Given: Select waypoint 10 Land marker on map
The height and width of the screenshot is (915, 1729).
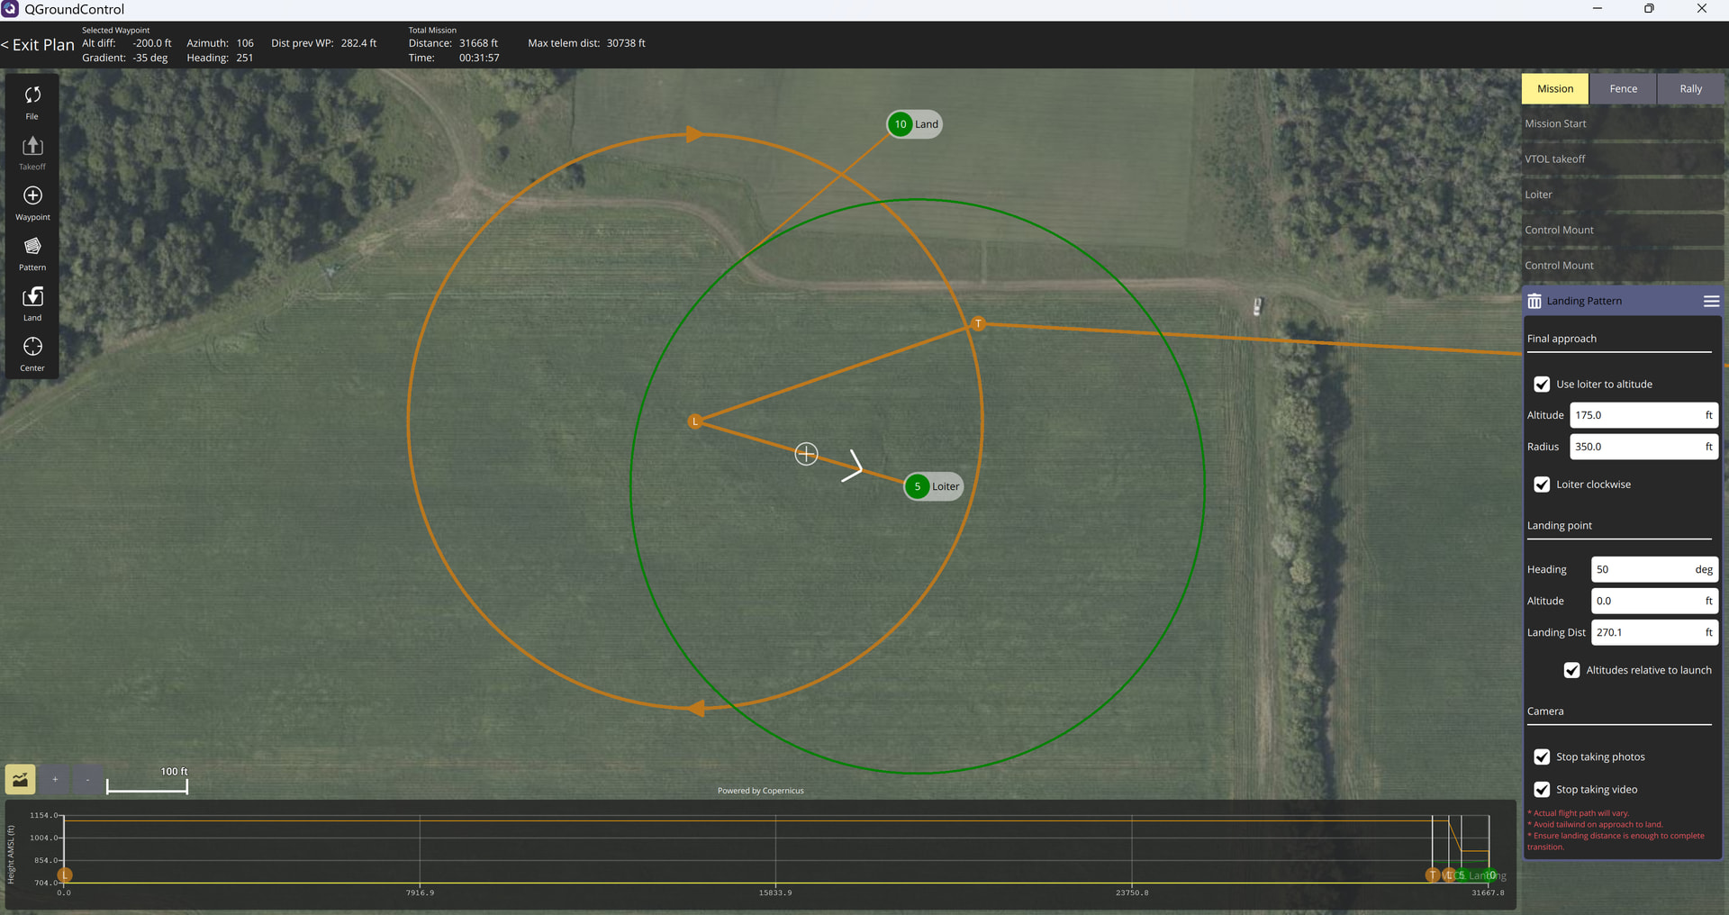Looking at the screenshot, I should coord(901,124).
